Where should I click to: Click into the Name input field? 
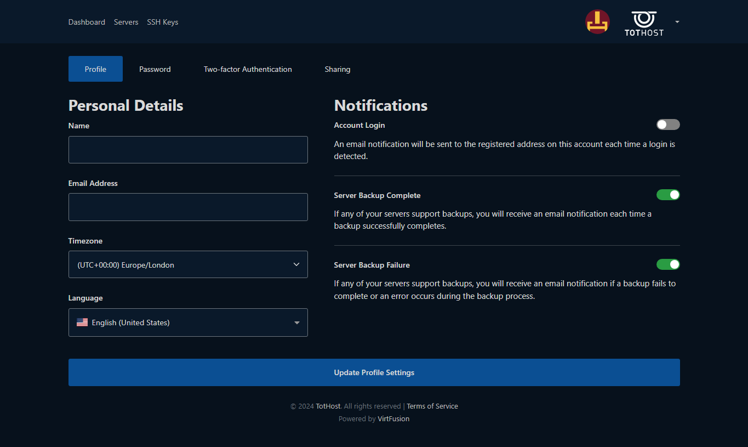pyautogui.click(x=188, y=150)
